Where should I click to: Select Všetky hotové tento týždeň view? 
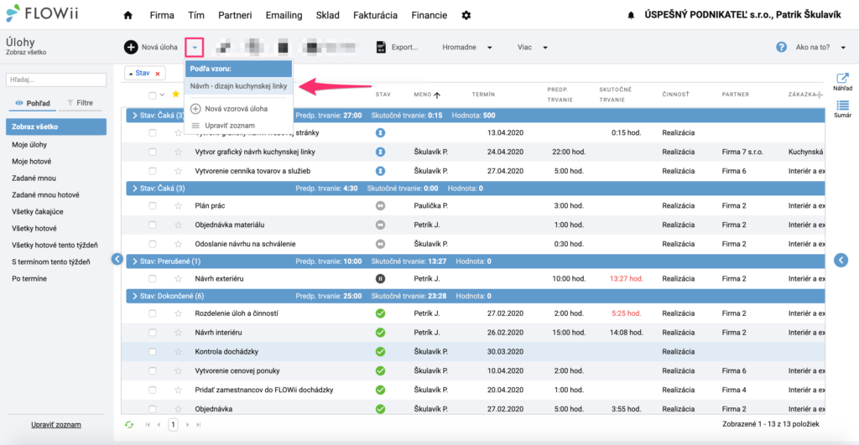[x=56, y=246]
